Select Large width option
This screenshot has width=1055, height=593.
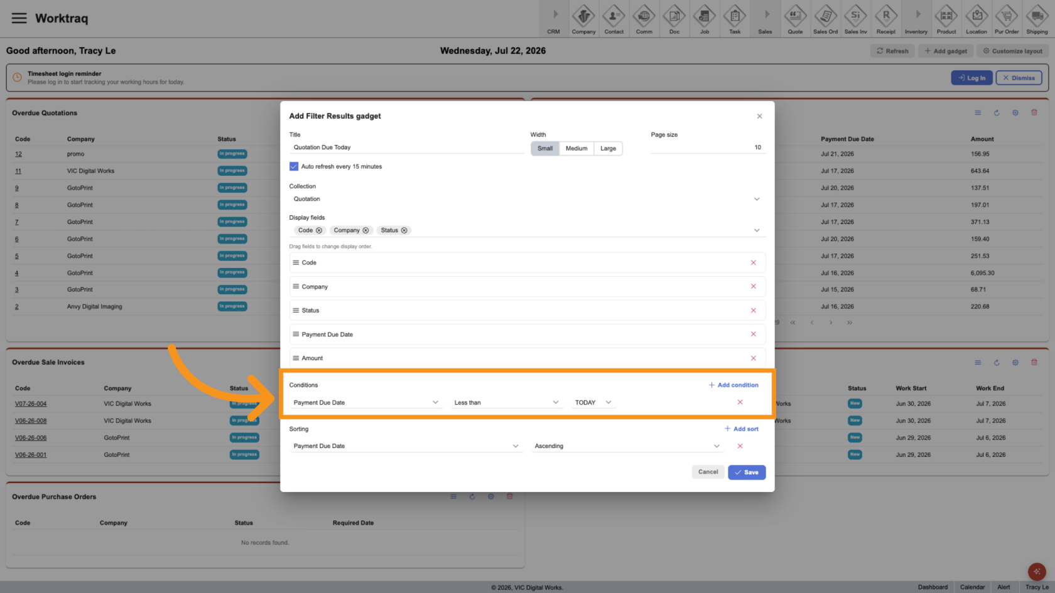(x=608, y=149)
